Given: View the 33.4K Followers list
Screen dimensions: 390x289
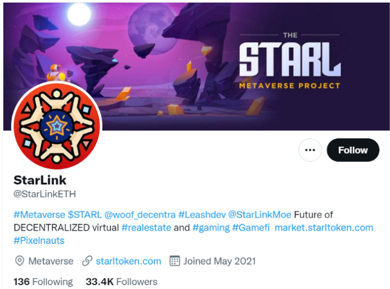Looking at the screenshot, I should point(122,282).
